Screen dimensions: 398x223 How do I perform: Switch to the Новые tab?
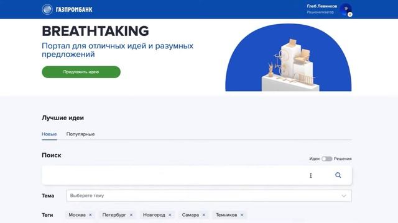click(x=49, y=134)
